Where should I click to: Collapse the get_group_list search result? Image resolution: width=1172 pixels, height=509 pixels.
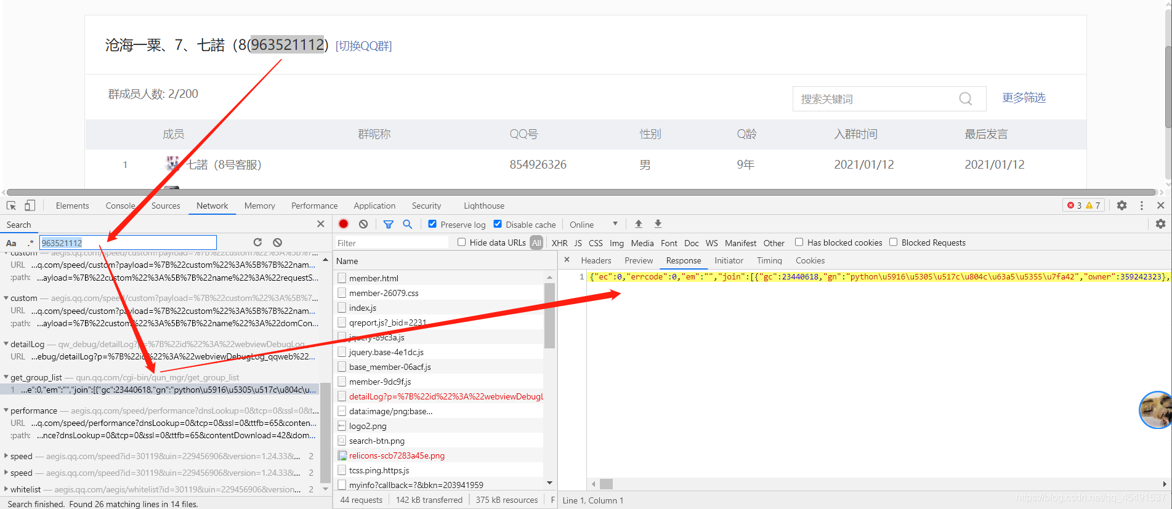[x=6, y=377]
